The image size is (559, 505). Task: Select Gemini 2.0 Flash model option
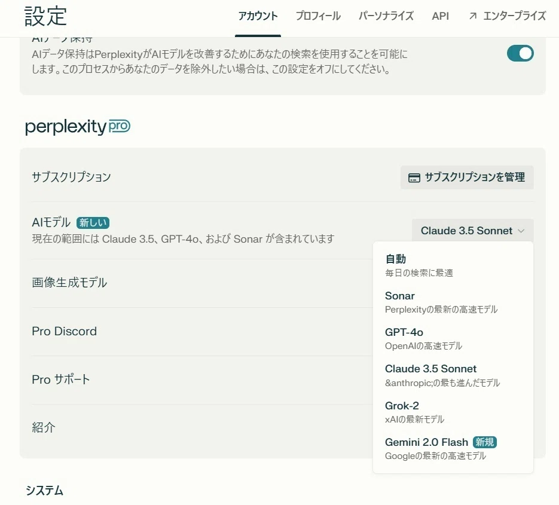pyautogui.click(x=453, y=449)
